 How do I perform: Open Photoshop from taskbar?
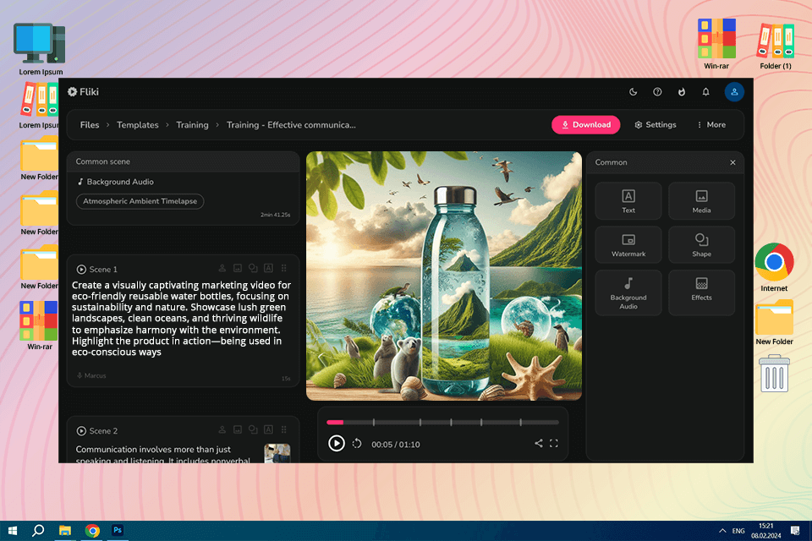click(118, 530)
